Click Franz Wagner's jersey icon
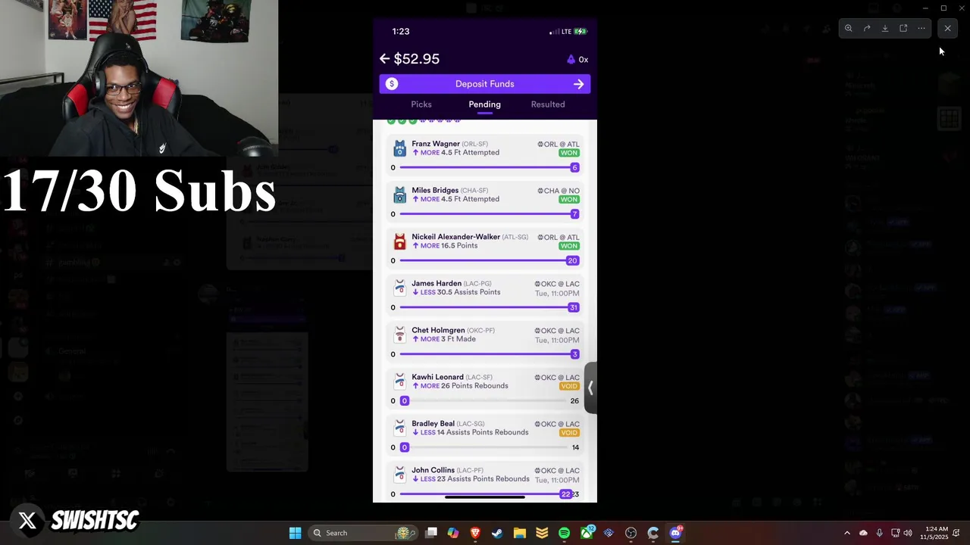This screenshot has width=970, height=545. click(399, 148)
